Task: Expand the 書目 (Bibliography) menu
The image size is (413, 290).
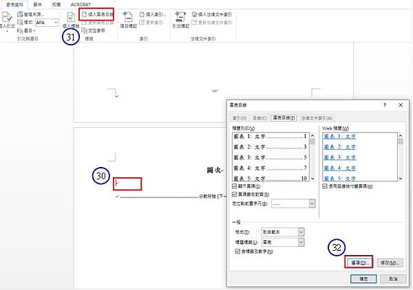Action: (x=26, y=31)
